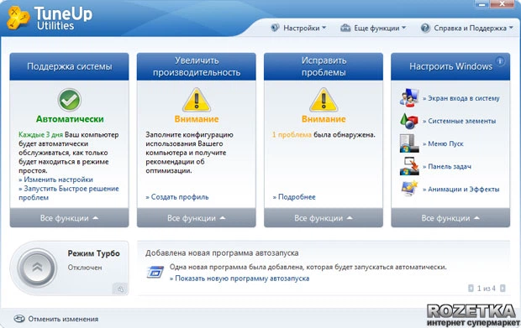Select the Увеличить производительность header tab
Viewport: 521px width, 328px height.
(197, 66)
